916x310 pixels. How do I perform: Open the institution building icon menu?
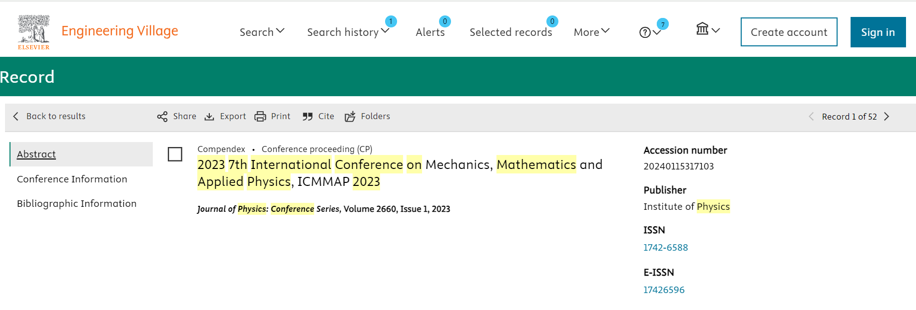tap(702, 29)
